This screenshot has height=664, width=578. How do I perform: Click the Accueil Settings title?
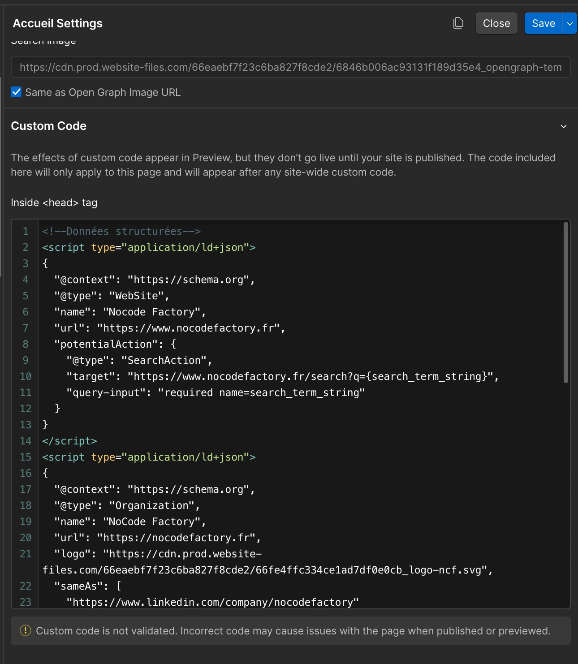[x=58, y=23]
